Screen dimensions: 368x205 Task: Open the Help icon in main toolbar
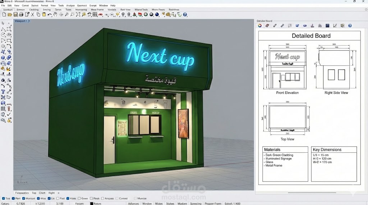coord(185,15)
